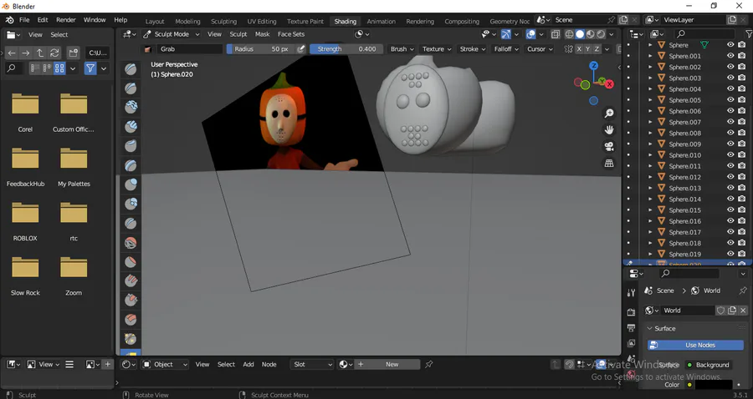Toggle pen pressure for brush radius
753x399 pixels.
coord(301,49)
